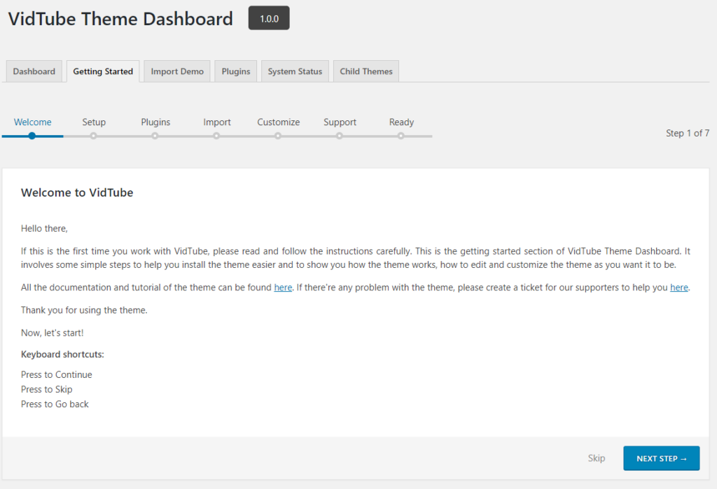Viewport: 717px width, 489px height.
Task: Open the Plugins tab
Action: click(x=235, y=71)
